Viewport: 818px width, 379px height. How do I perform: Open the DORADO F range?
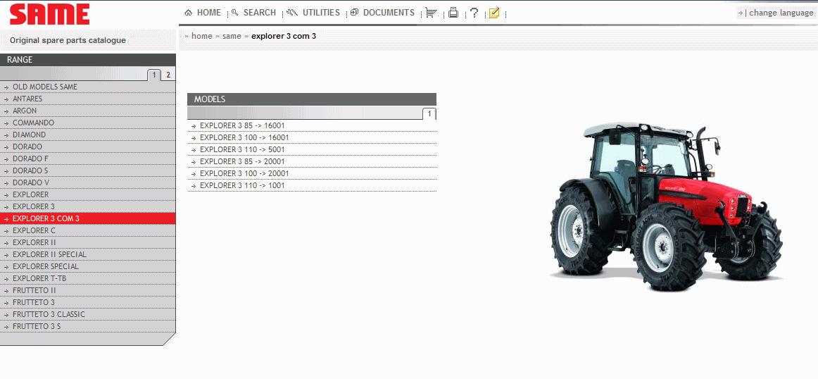87,159
